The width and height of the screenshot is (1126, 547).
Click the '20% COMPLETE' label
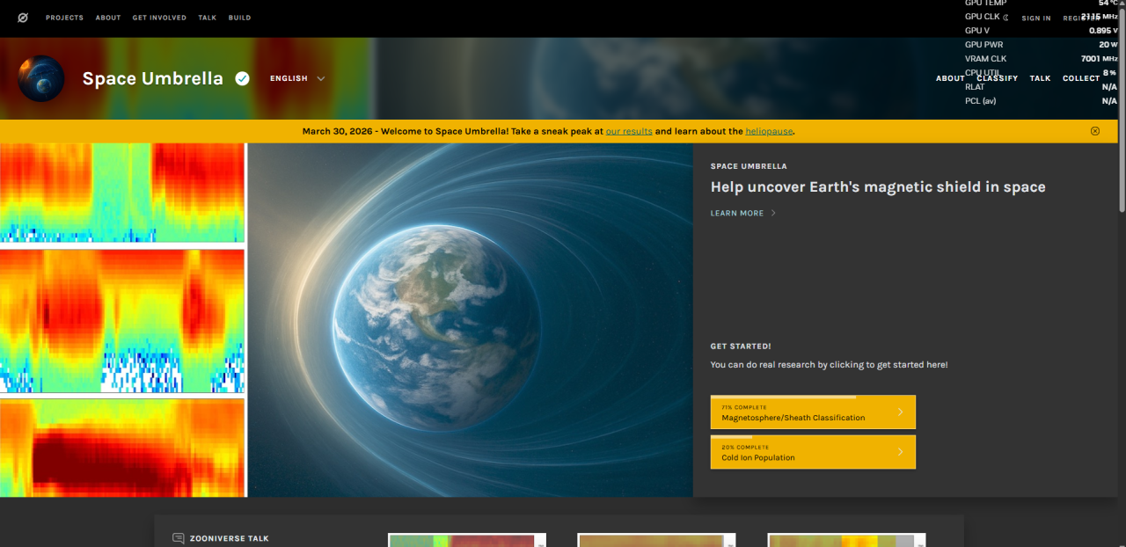(744, 447)
